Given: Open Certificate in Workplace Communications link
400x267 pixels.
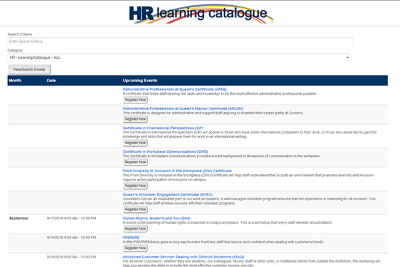Looking at the screenshot, I should [165, 151].
